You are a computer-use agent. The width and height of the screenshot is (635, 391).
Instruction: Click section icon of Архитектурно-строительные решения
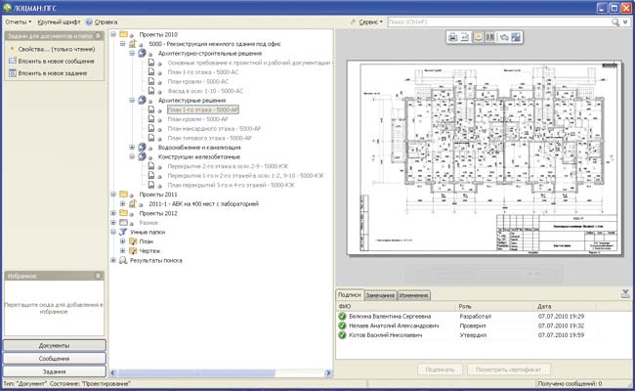coord(143,53)
